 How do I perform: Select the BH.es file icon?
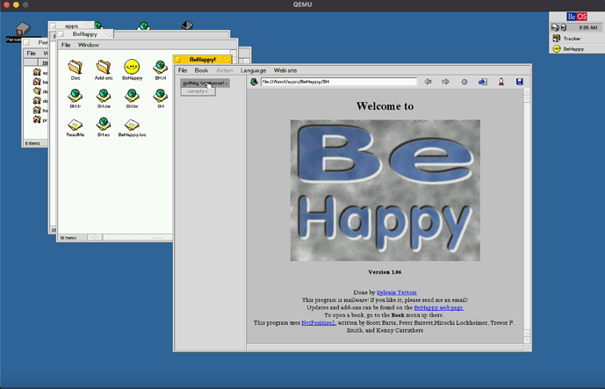point(104,124)
